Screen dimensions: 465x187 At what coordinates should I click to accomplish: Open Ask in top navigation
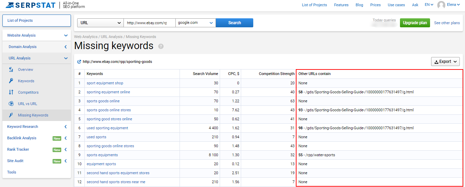tap(415, 5)
